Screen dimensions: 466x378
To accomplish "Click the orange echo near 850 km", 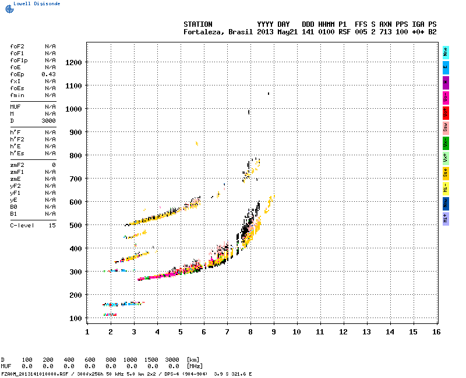I will pos(197,144).
